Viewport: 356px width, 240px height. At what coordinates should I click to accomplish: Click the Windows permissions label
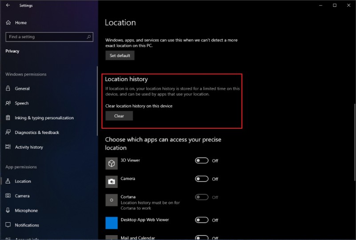(26, 74)
